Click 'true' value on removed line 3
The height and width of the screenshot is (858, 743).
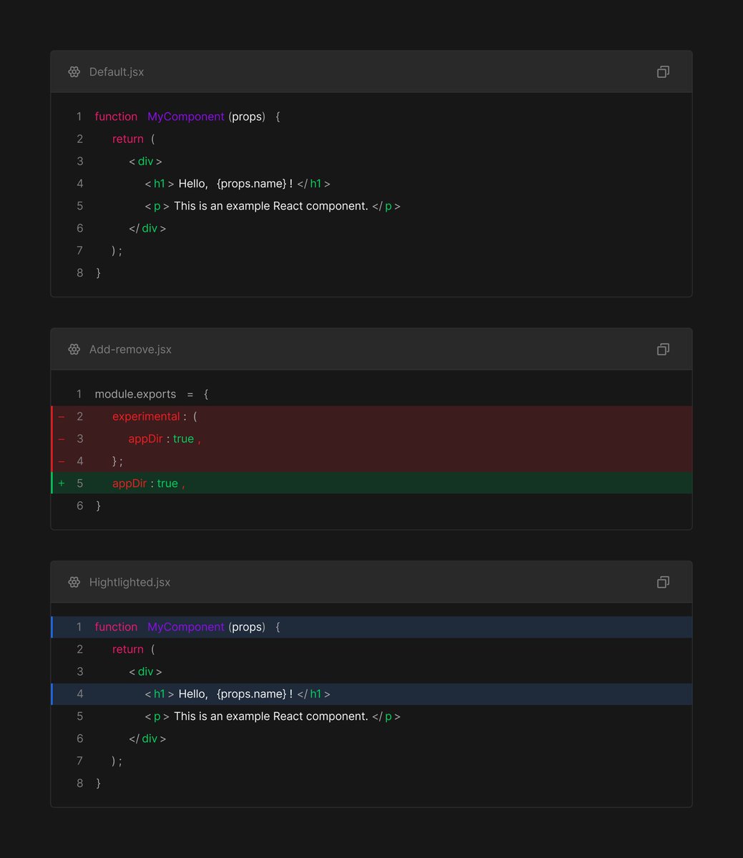[183, 438]
